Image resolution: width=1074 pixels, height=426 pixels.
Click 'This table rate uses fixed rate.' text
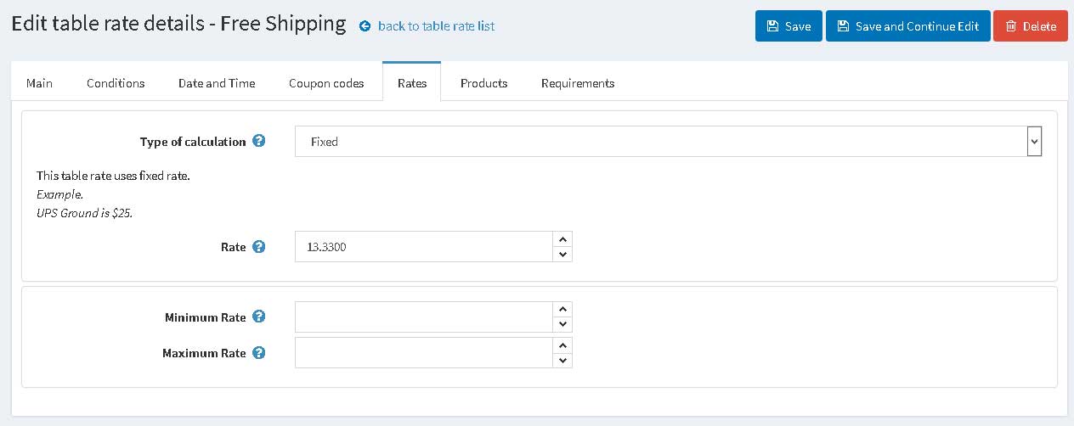[x=113, y=176]
